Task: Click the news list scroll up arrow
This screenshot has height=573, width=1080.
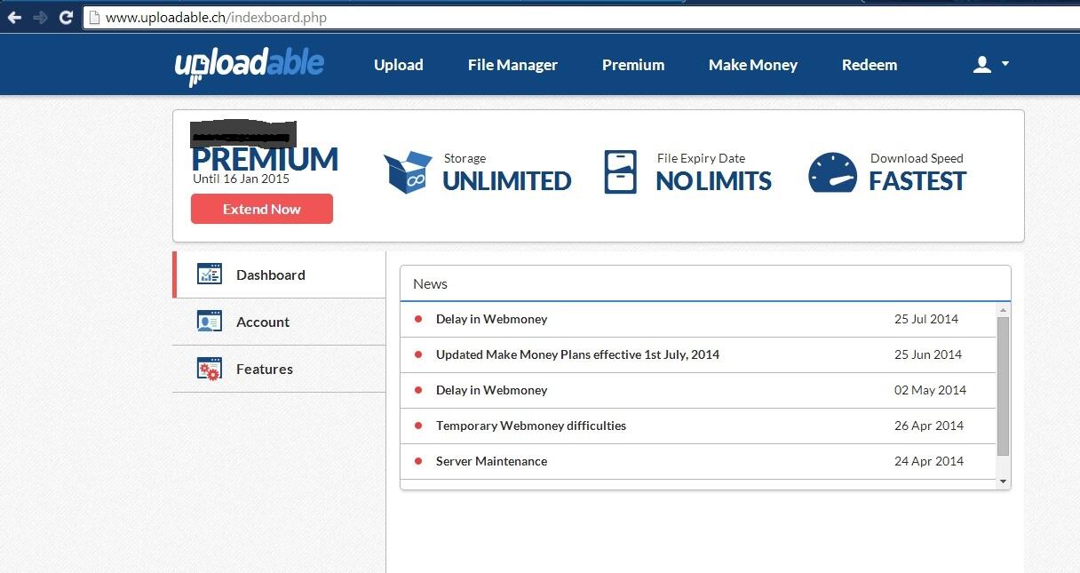Action: pyautogui.click(x=1004, y=310)
